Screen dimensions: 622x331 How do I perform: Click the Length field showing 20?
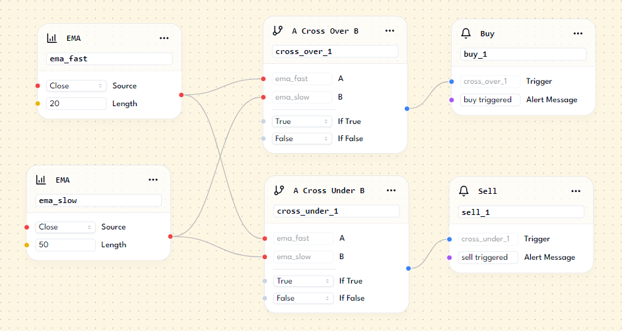point(77,104)
